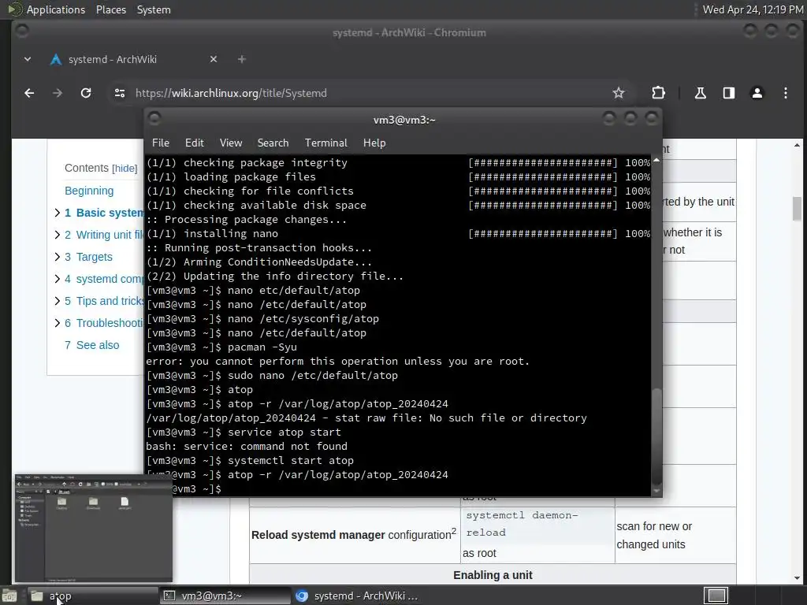This screenshot has height=605, width=807.
Task: Click terminal scrollbar up arrow
Action: pos(656,161)
